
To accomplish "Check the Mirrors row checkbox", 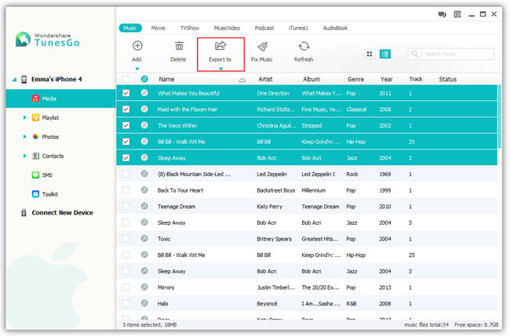I will point(126,287).
